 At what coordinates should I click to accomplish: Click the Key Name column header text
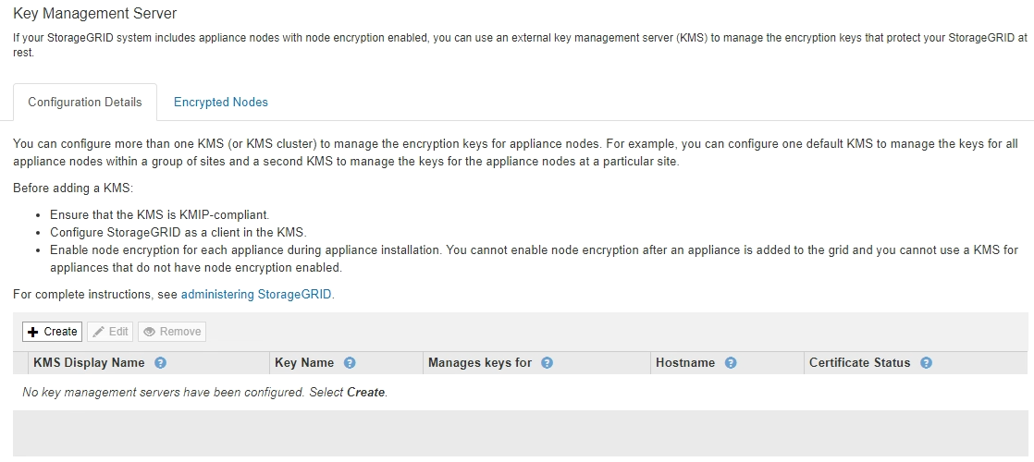point(304,363)
